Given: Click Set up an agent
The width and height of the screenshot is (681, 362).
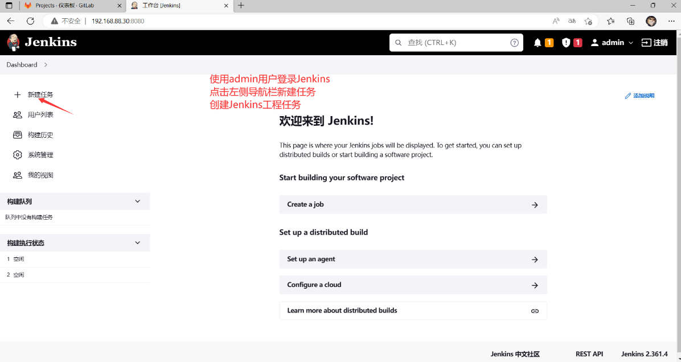Looking at the screenshot, I should point(413,259).
